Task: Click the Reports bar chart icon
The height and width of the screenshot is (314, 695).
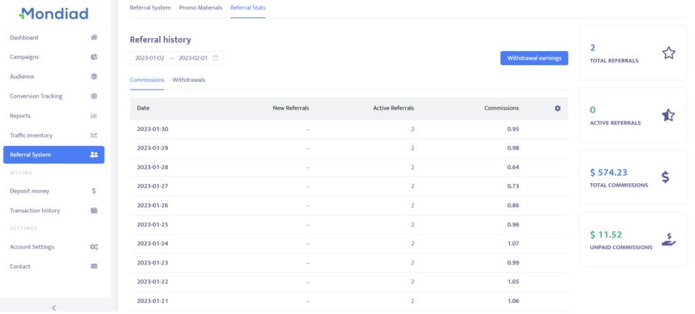Action: pos(94,116)
